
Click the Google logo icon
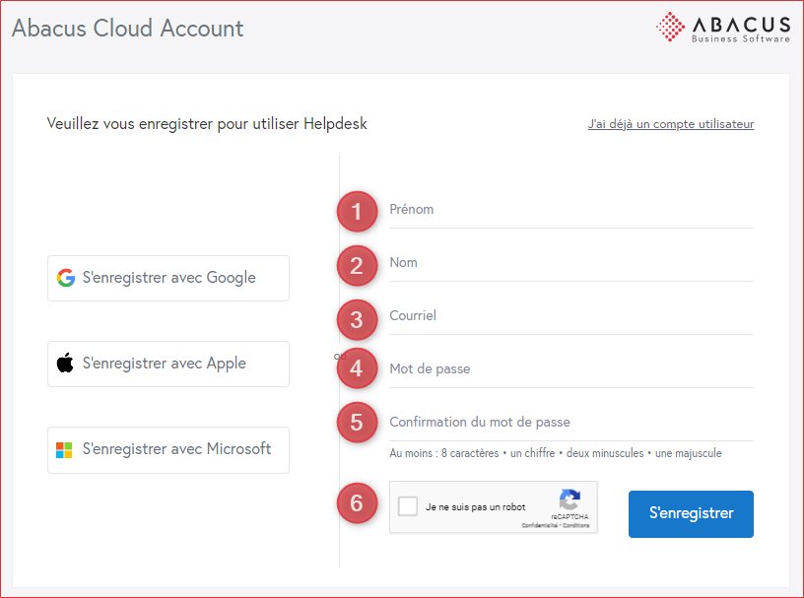point(66,278)
